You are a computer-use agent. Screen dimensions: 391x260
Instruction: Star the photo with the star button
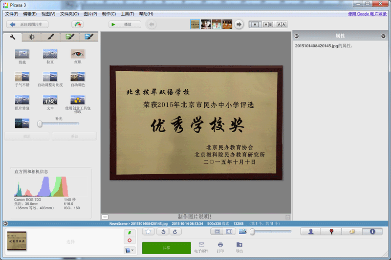tap(149, 232)
